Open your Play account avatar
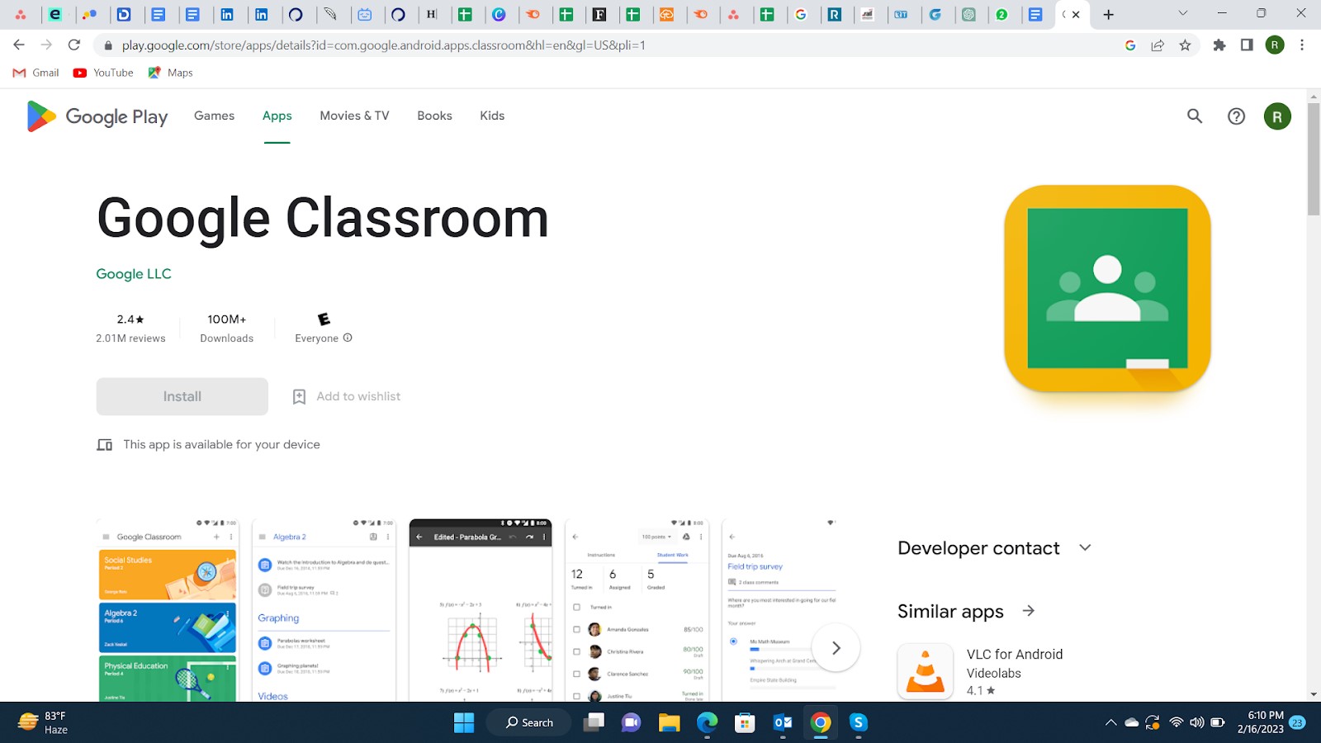This screenshot has width=1321, height=743. point(1277,116)
